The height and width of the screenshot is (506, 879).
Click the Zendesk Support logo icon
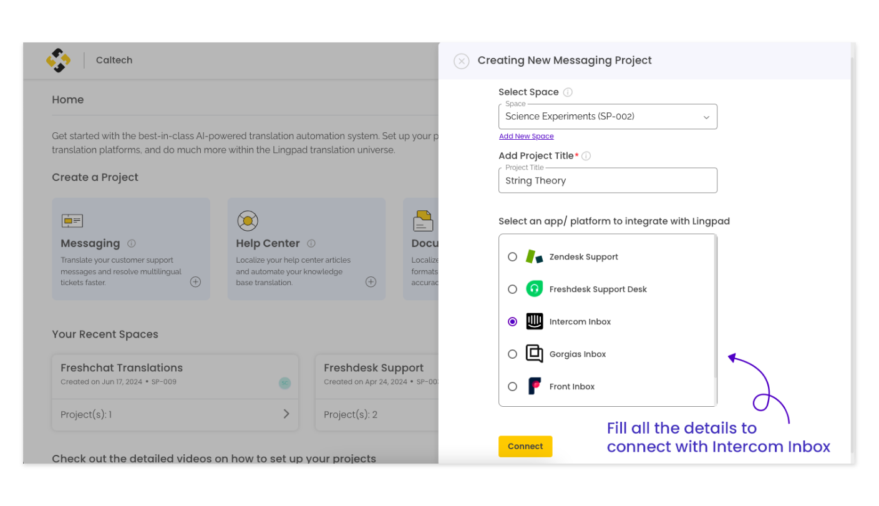click(x=534, y=256)
